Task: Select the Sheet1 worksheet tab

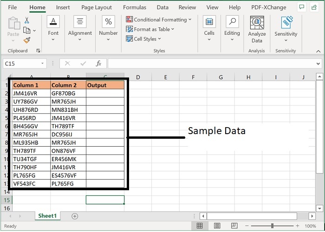Action: 47,216
